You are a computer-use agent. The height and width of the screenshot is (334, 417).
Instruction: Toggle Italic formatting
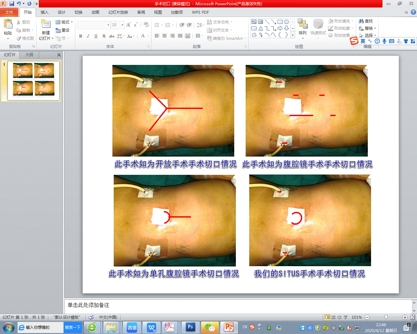[x=88, y=36]
